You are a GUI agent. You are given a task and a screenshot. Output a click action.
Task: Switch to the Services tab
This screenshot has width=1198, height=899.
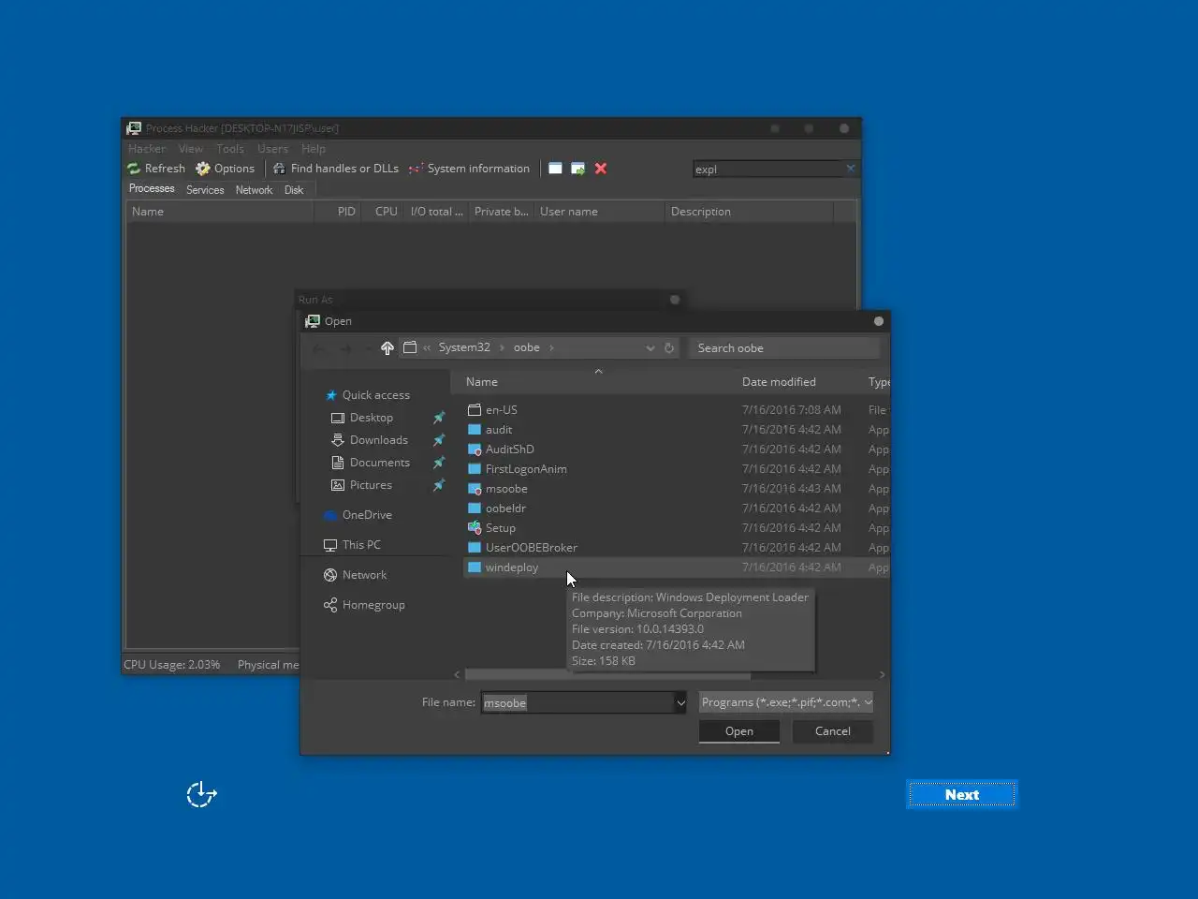(x=205, y=190)
